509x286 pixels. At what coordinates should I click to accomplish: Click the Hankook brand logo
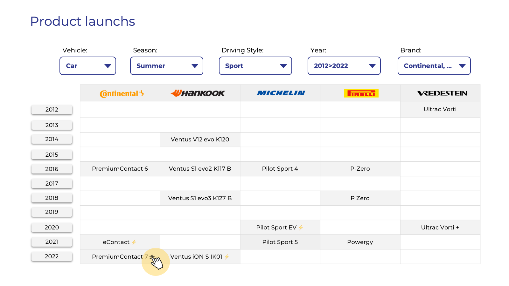click(x=198, y=93)
